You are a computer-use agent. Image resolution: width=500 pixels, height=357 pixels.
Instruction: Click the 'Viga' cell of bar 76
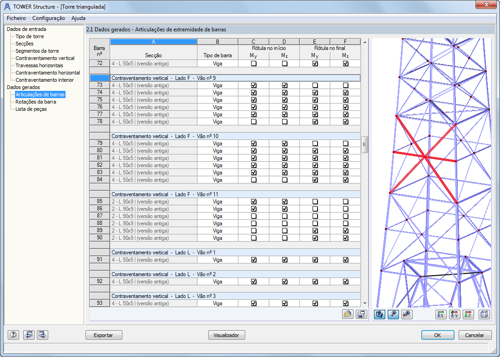pos(217,107)
